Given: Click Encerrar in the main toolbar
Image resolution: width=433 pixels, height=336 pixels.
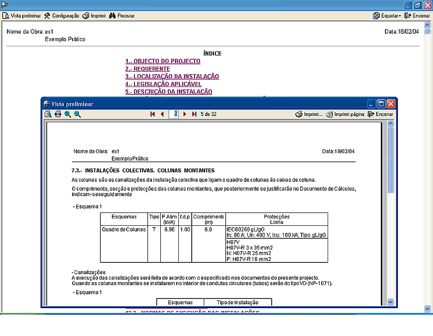Looking at the screenshot, I should point(417,16).
